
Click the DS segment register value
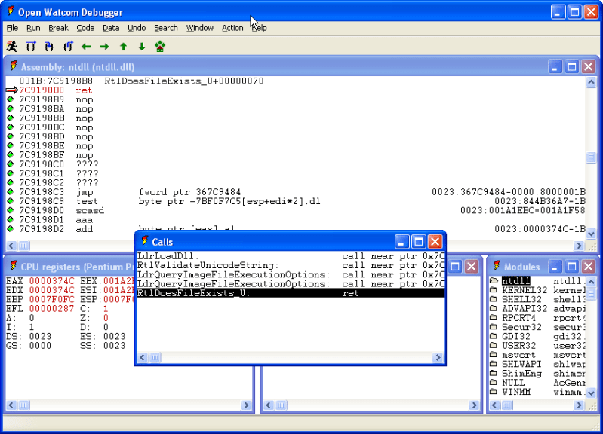(x=40, y=337)
